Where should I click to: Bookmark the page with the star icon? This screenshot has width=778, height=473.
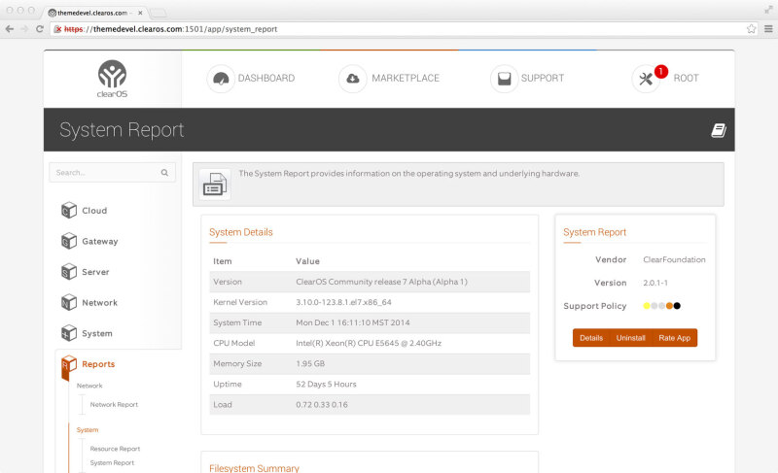point(751,29)
